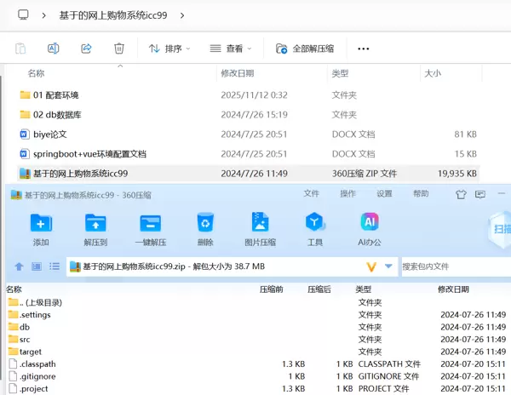Click the Explorer delete trash icon
This screenshot has height=395, width=511.
pos(119,49)
